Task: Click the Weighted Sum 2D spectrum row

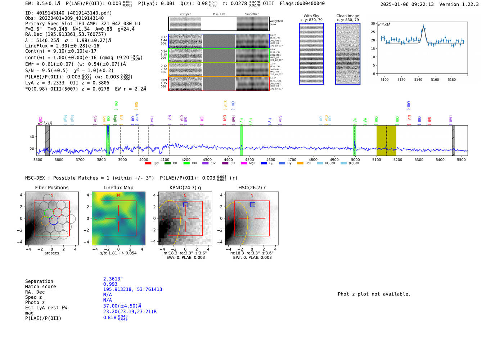Action: [x=219, y=24]
